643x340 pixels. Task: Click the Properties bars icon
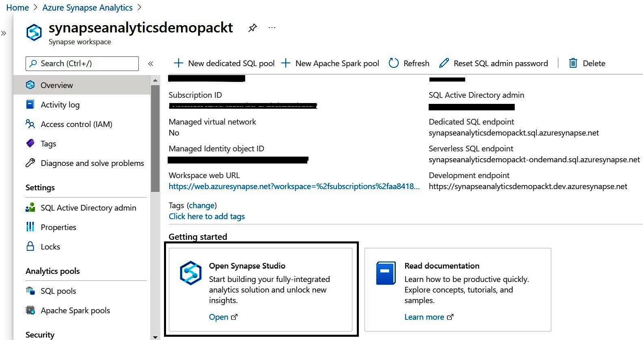(x=30, y=227)
